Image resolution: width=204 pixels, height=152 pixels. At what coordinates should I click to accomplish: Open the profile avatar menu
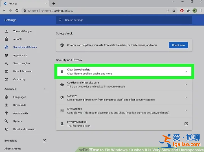195,10
